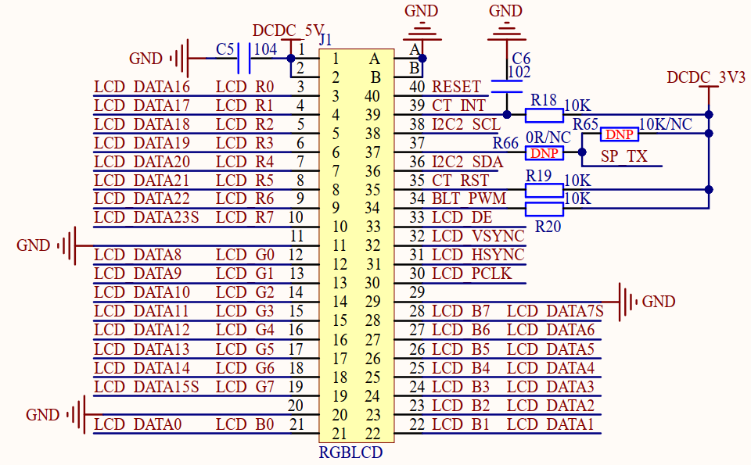Select the LCD_B0 net label

pyautogui.click(x=245, y=424)
